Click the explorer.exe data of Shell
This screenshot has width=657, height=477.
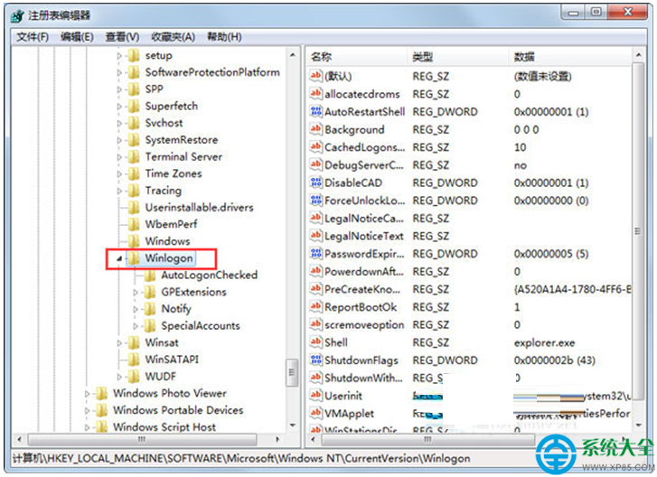[x=544, y=342]
